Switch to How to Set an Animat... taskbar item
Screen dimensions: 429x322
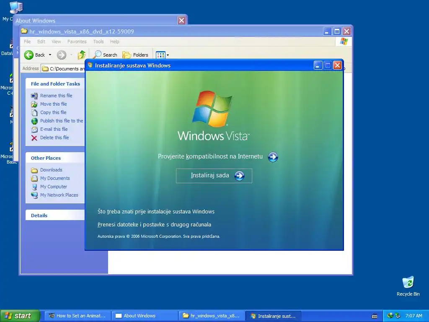point(78,316)
